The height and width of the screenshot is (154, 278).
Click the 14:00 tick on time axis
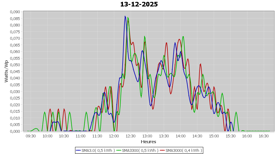[180, 136]
